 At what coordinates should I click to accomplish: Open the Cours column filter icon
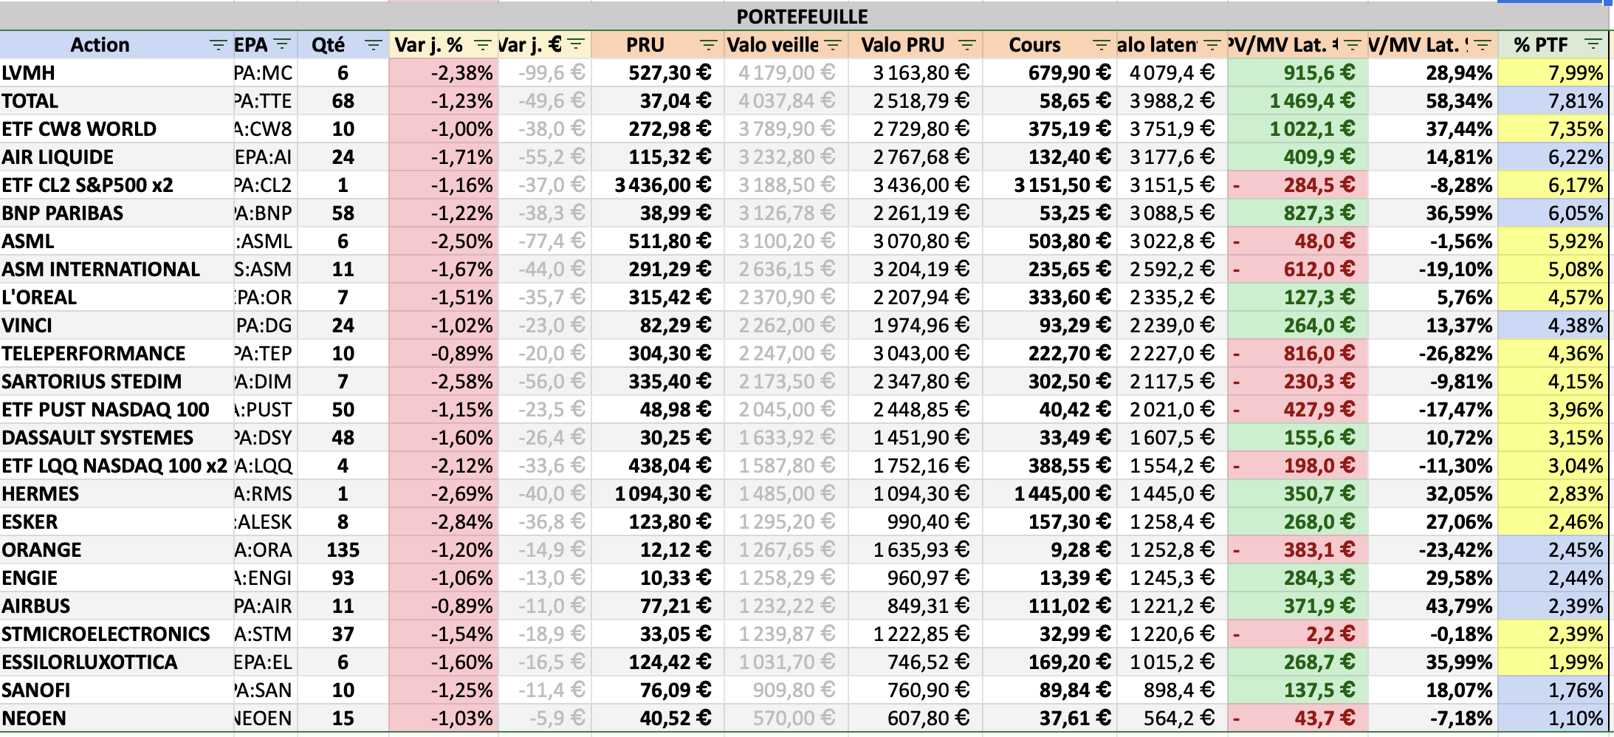[x=1101, y=45]
